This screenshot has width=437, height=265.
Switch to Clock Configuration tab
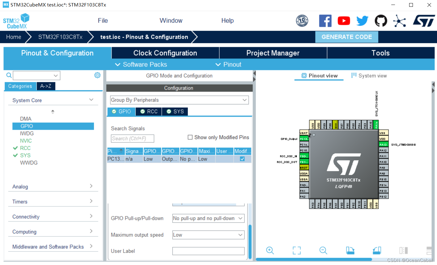click(x=165, y=53)
